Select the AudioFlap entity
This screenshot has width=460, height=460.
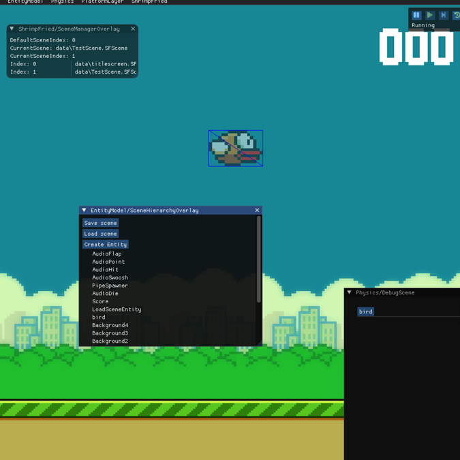pyautogui.click(x=106, y=254)
